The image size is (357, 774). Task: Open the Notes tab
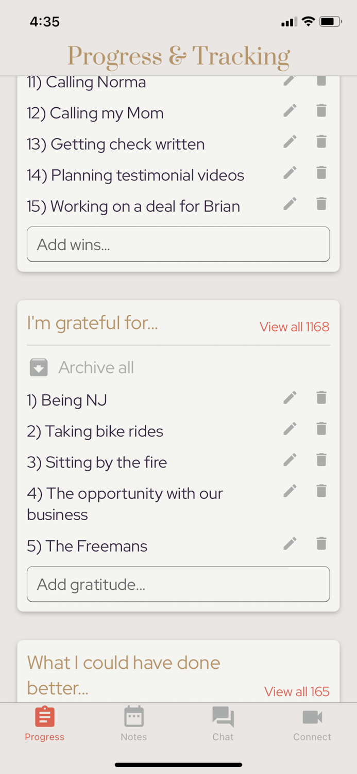(134, 723)
